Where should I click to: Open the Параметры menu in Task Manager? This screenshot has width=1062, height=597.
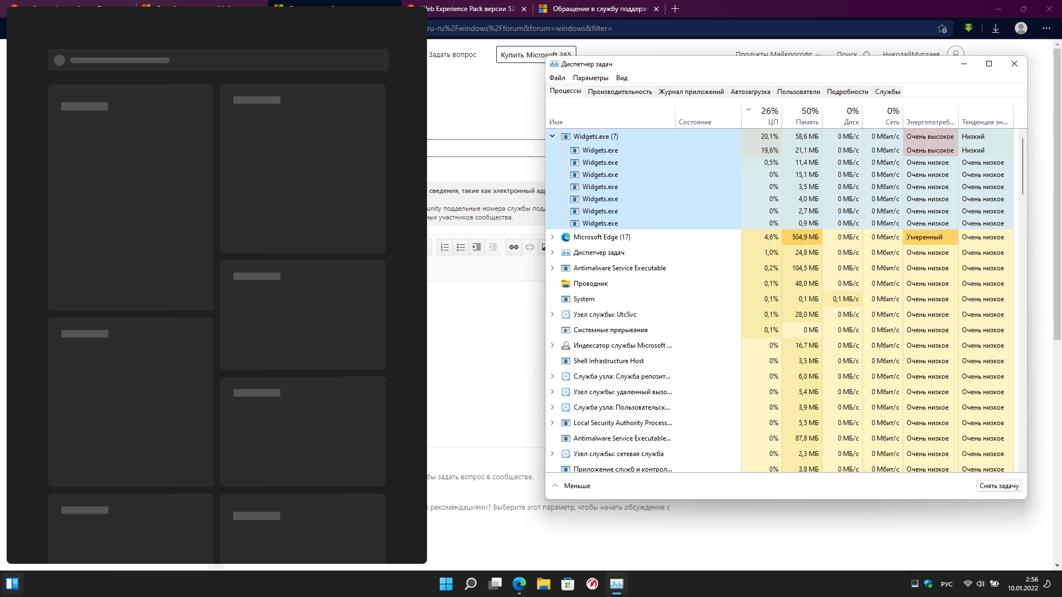tap(590, 78)
